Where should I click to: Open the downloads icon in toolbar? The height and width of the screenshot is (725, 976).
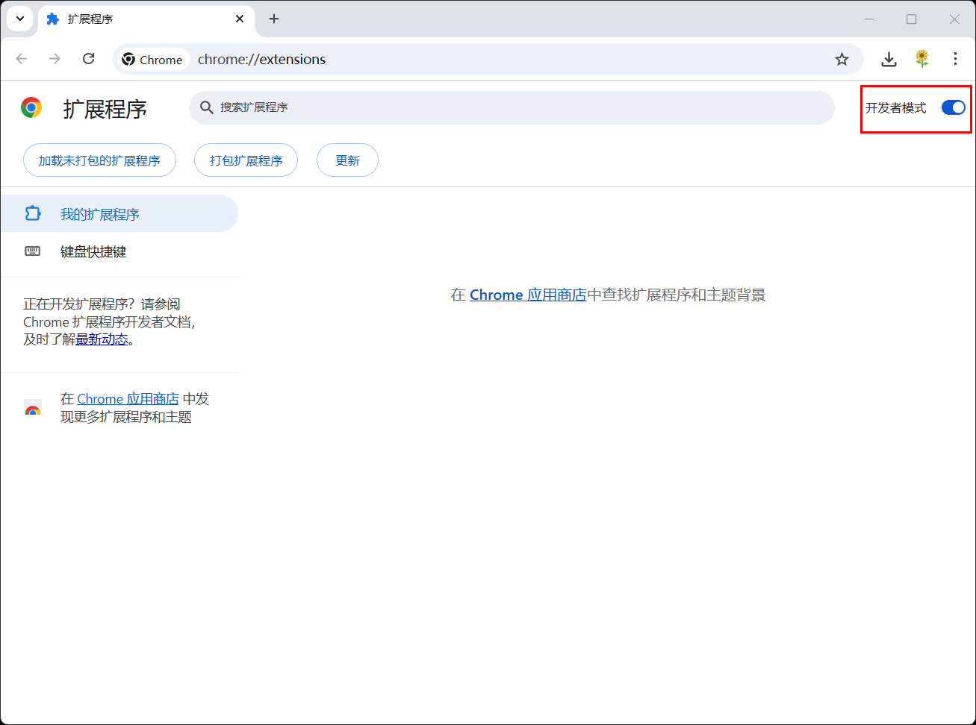pyautogui.click(x=888, y=60)
